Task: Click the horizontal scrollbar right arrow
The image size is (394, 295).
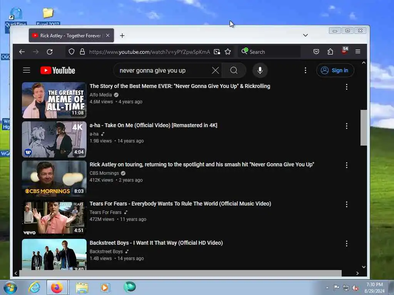Action: point(357,273)
